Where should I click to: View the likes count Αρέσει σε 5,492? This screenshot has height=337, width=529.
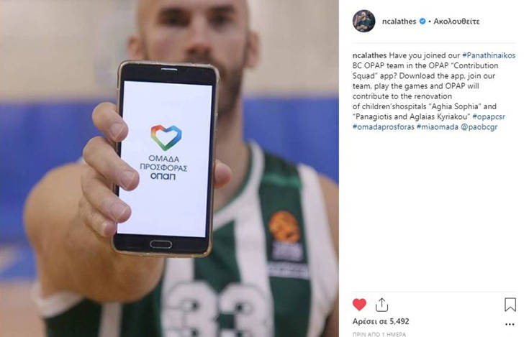pos(381,321)
